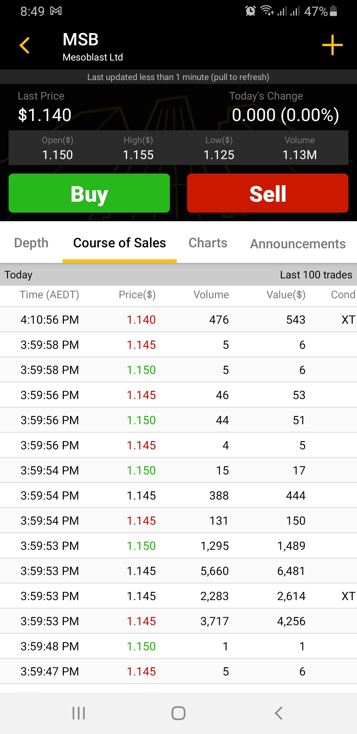The height and width of the screenshot is (734, 357).
Task: Tap the Time (AEDT) column header
Action: click(50, 295)
